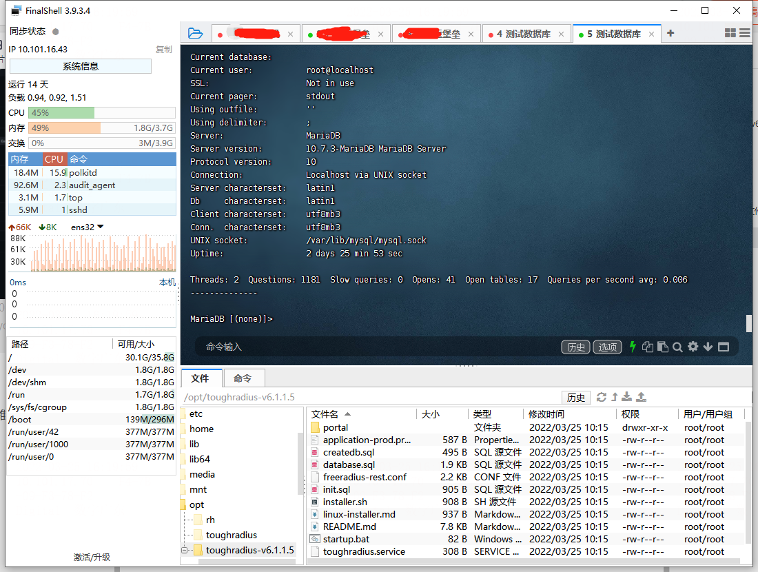The height and width of the screenshot is (572, 758).
Task: Click the green lightning reconnect icon
Action: pos(633,347)
